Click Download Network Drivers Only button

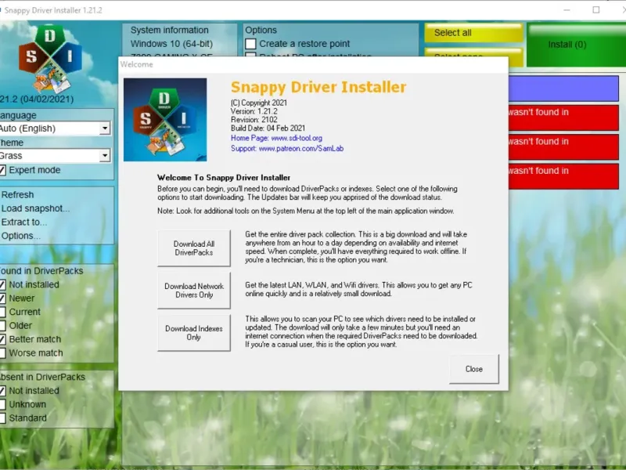[x=194, y=291]
